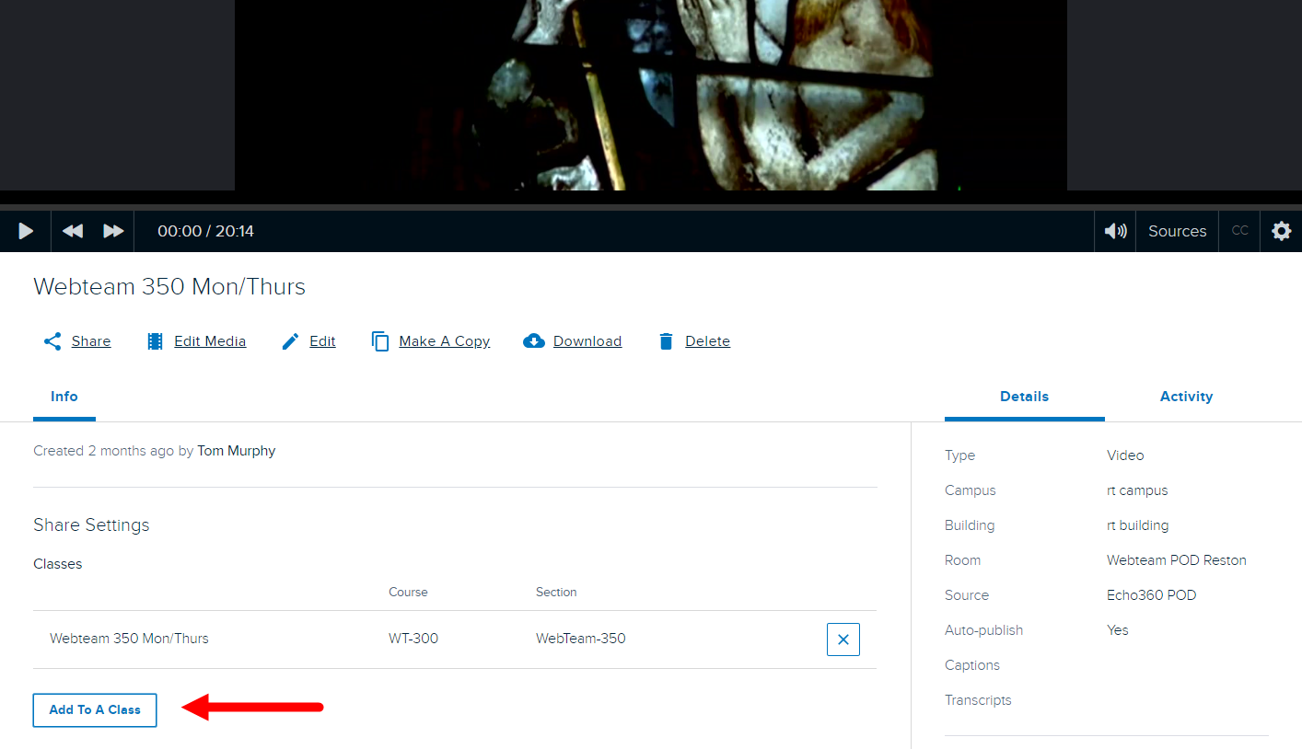The image size is (1302, 749).
Task: Click the Edit Media film icon
Action: [156, 341]
